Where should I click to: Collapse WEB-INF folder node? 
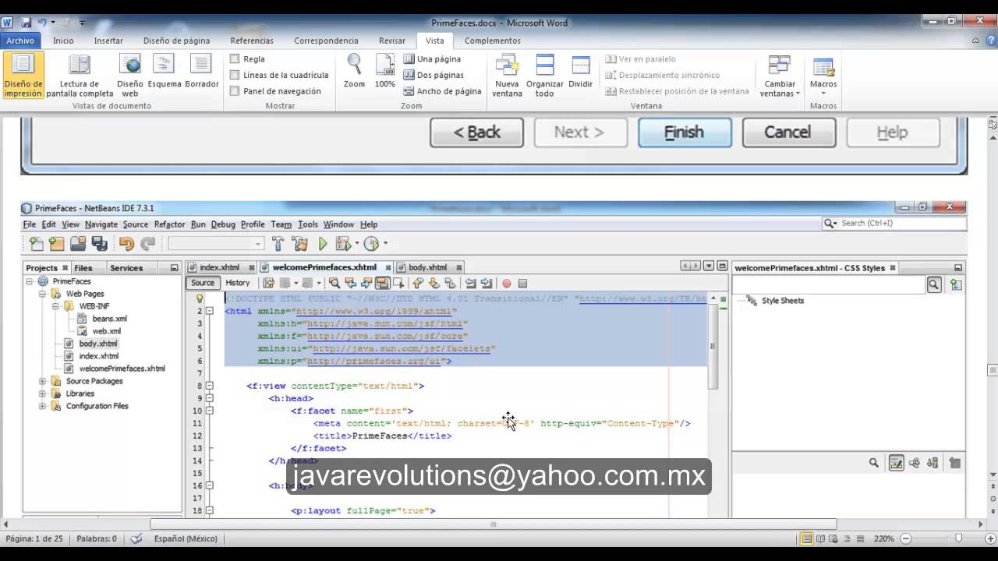tap(55, 306)
